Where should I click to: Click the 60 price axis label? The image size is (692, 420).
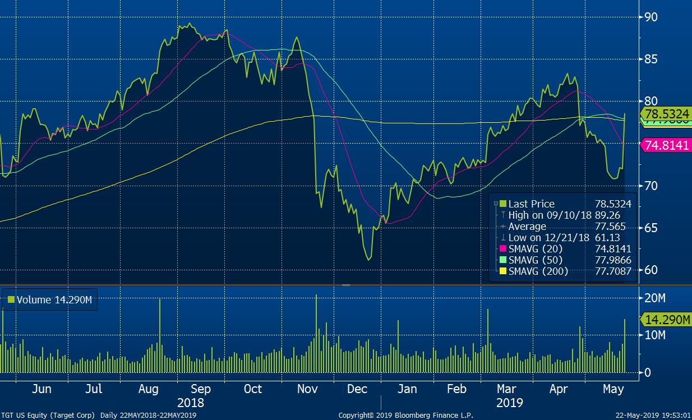[x=651, y=270]
